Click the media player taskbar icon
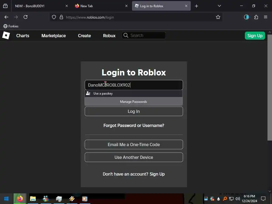 point(85,199)
